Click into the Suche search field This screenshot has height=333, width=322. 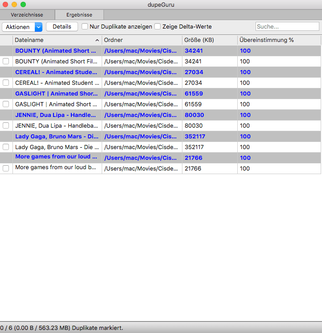287,27
